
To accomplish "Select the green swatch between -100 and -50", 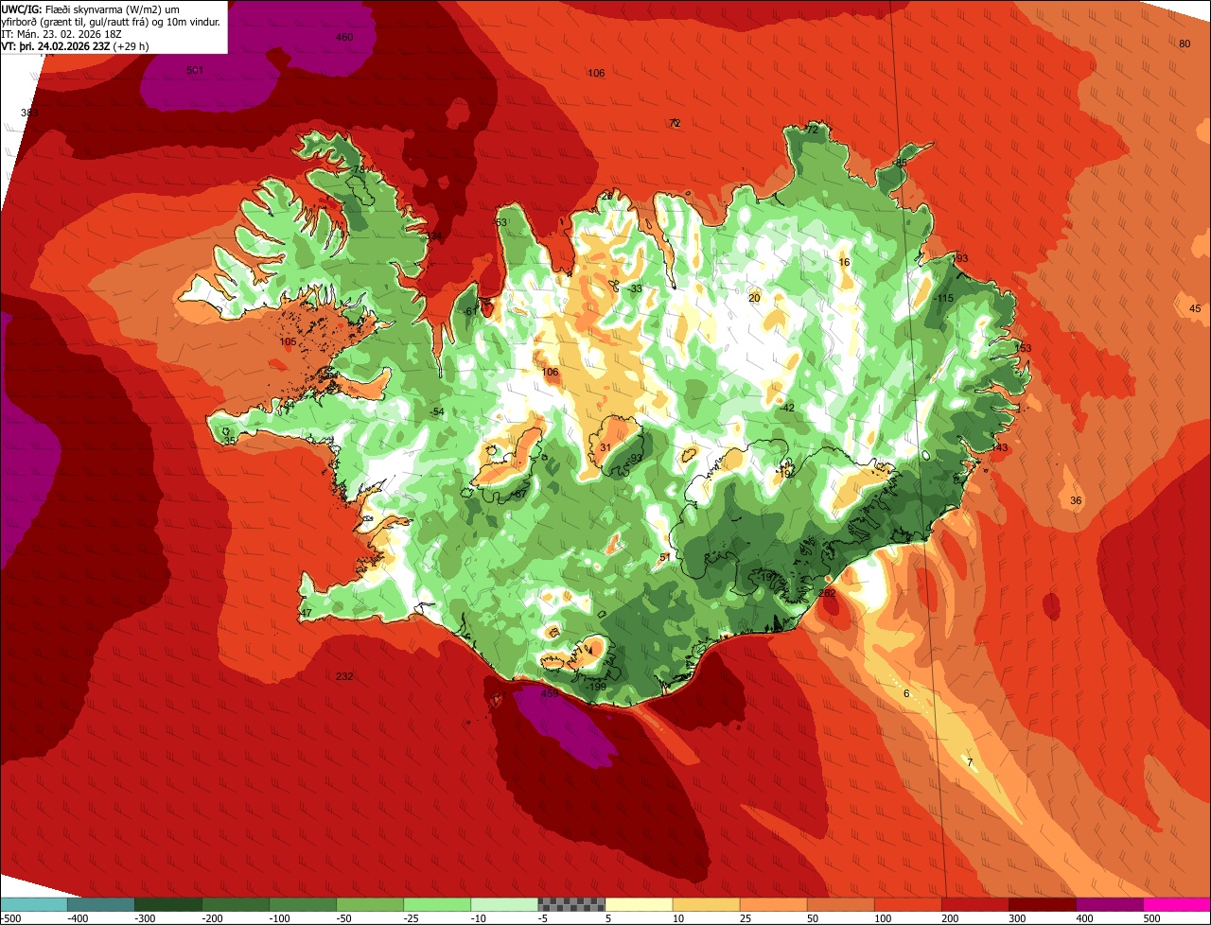I will click(302, 904).
